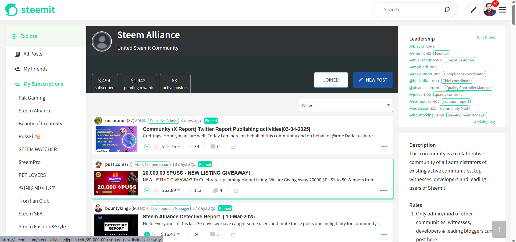Viewport: 516px width, 242px height.
Task: Open the PussFi community
Action: (29, 137)
